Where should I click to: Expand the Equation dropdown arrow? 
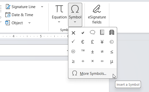(x=59, y=22)
